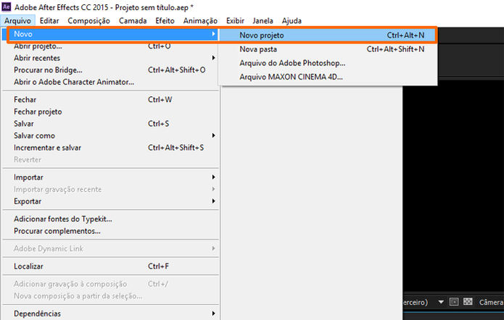Image resolution: width=504 pixels, height=320 pixels.
Task: Select Incrementar e salvar
Action: (x=111, y=148)
